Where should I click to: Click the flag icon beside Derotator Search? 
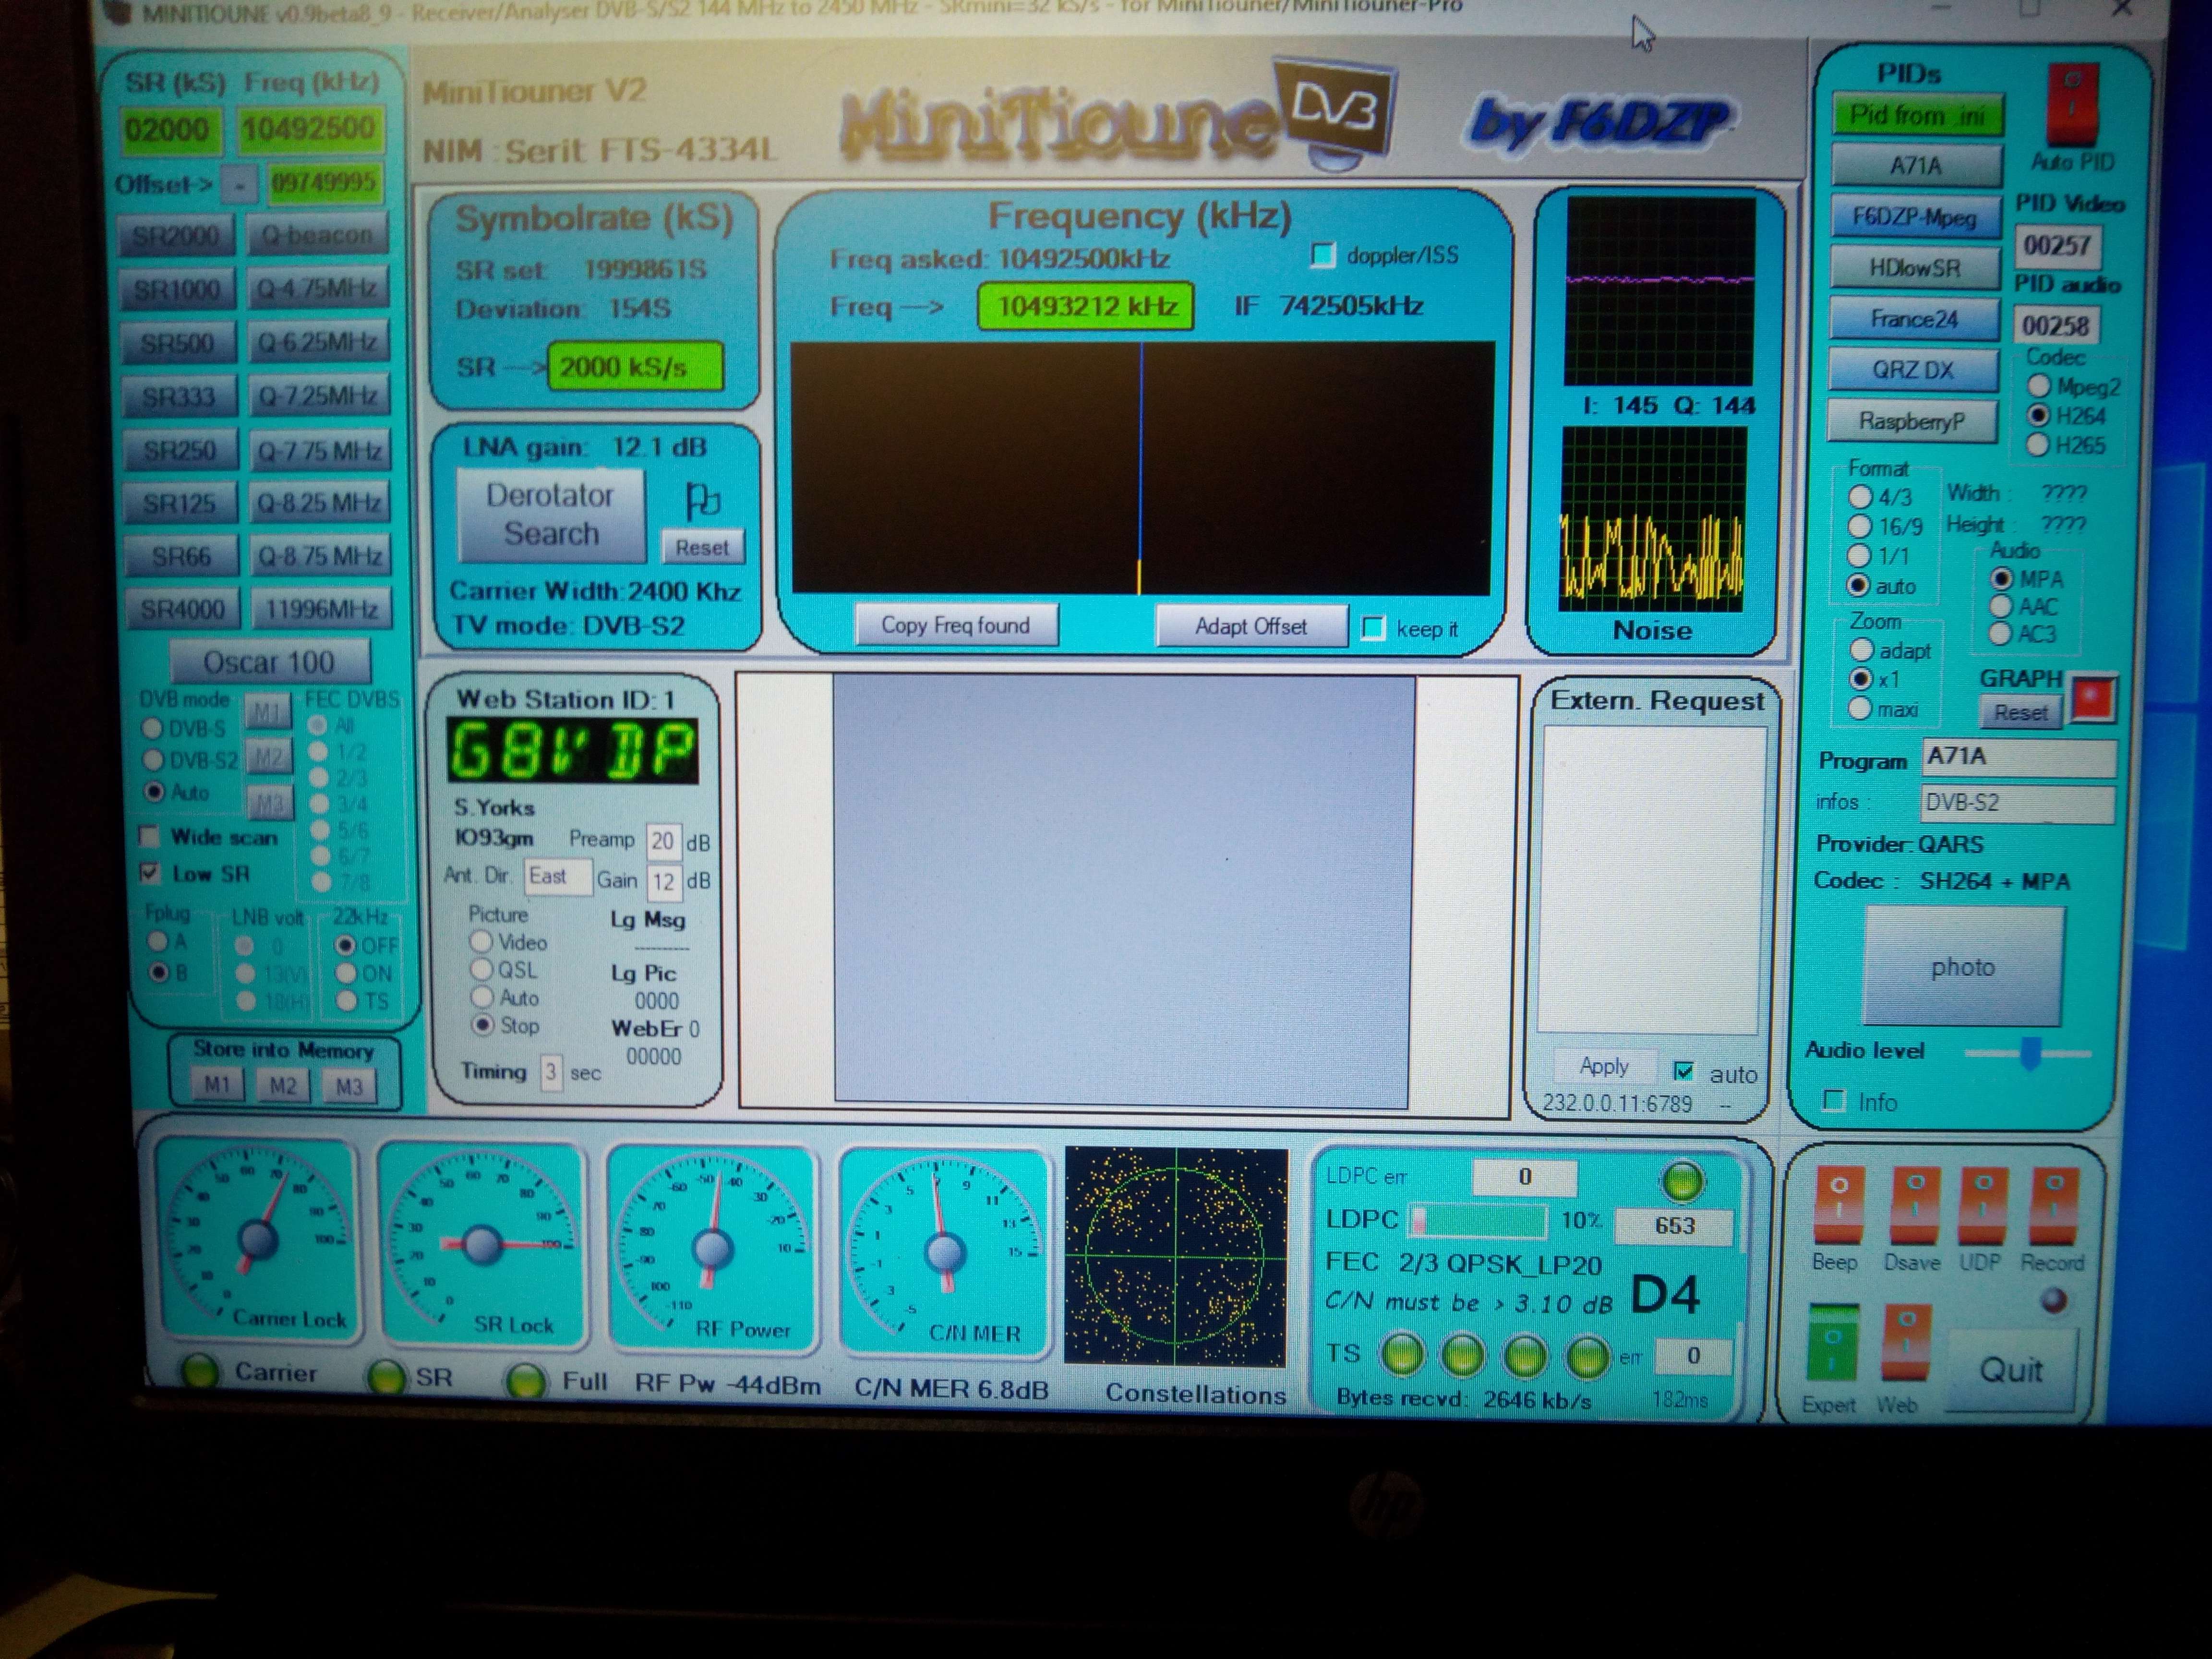[x=703, y=499]
